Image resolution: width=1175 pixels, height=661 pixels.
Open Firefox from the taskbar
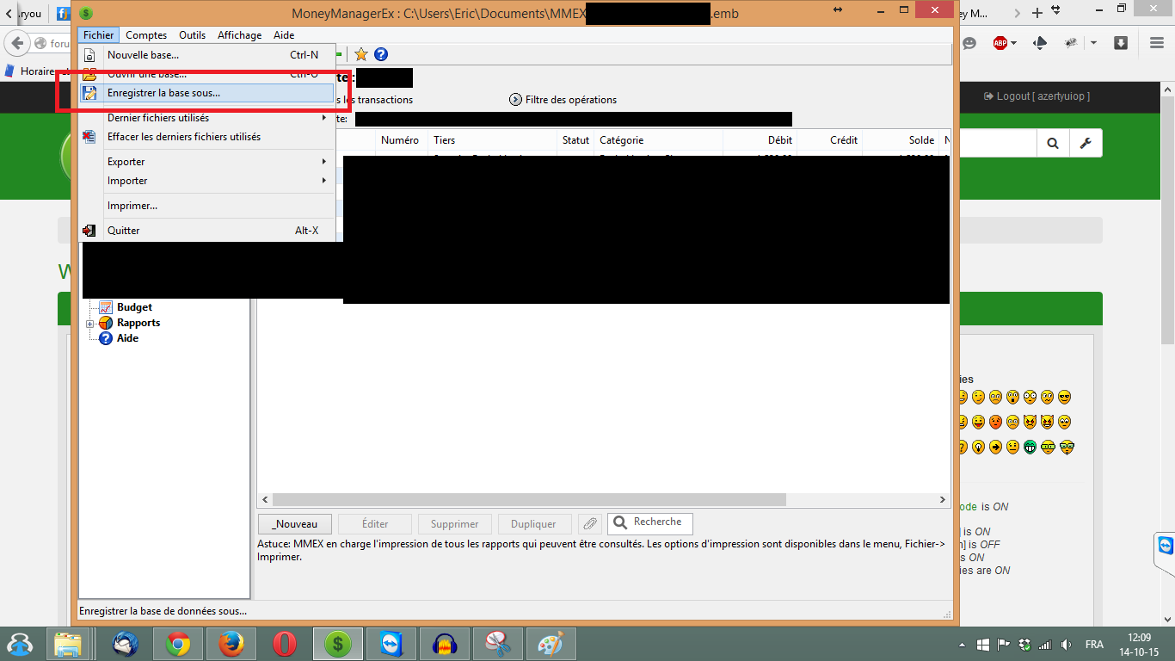pyautogui.click(x=231, y=644)
